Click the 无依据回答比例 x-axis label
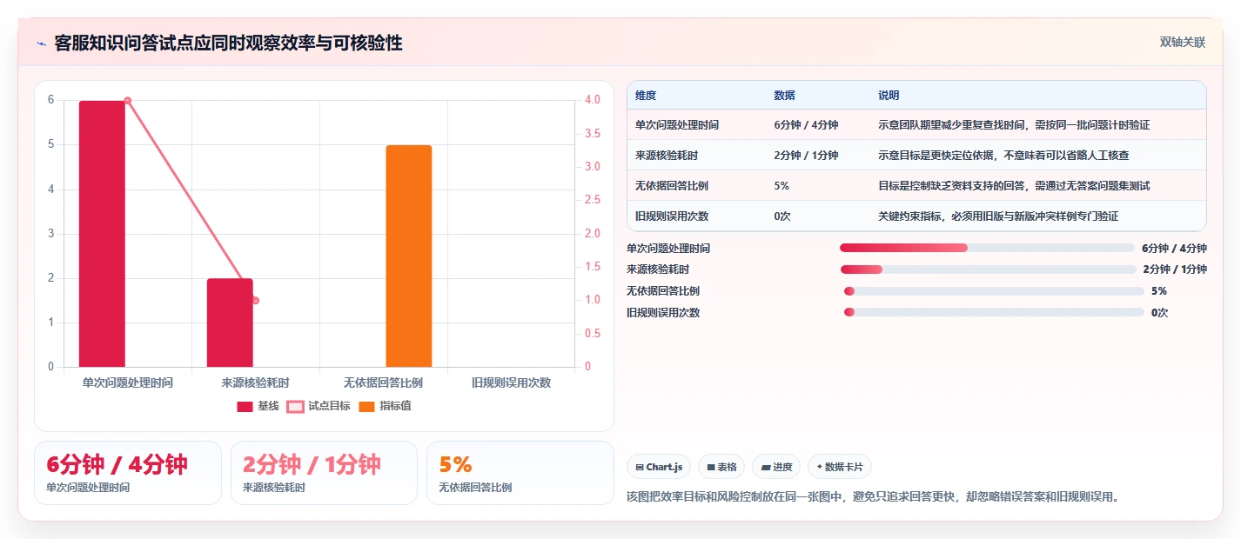The height and width of the screenshot is (539, 1241). [x=383, y=383]
